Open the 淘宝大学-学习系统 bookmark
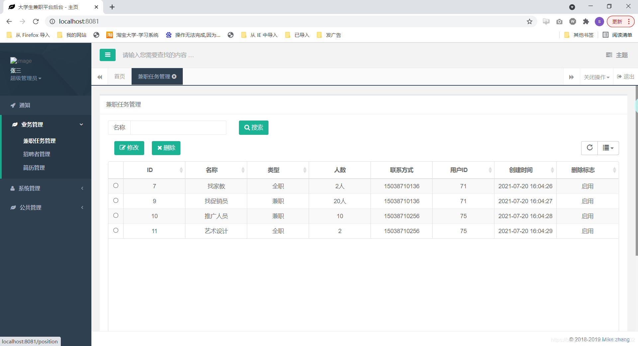The image size is (638, 346). [132, 35]
